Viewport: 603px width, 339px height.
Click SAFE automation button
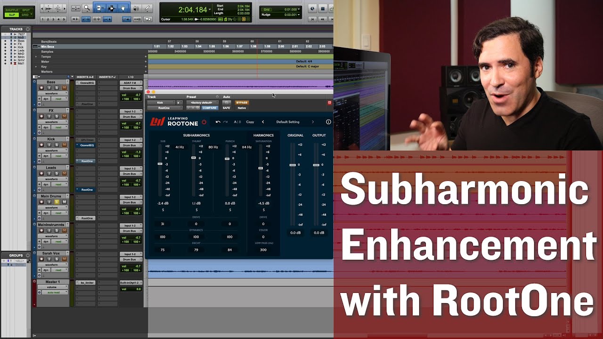point(227,108)
